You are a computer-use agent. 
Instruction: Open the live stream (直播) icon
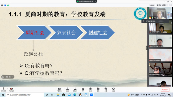click(98, 89)
